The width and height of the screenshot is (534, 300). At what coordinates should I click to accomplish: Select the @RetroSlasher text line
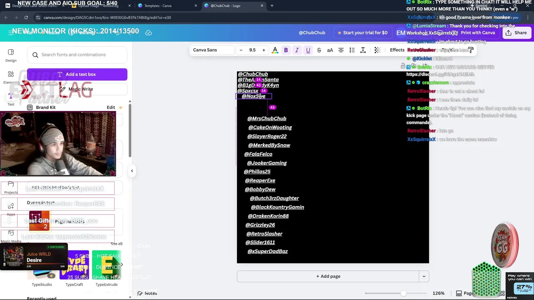[x=264, y=234]
